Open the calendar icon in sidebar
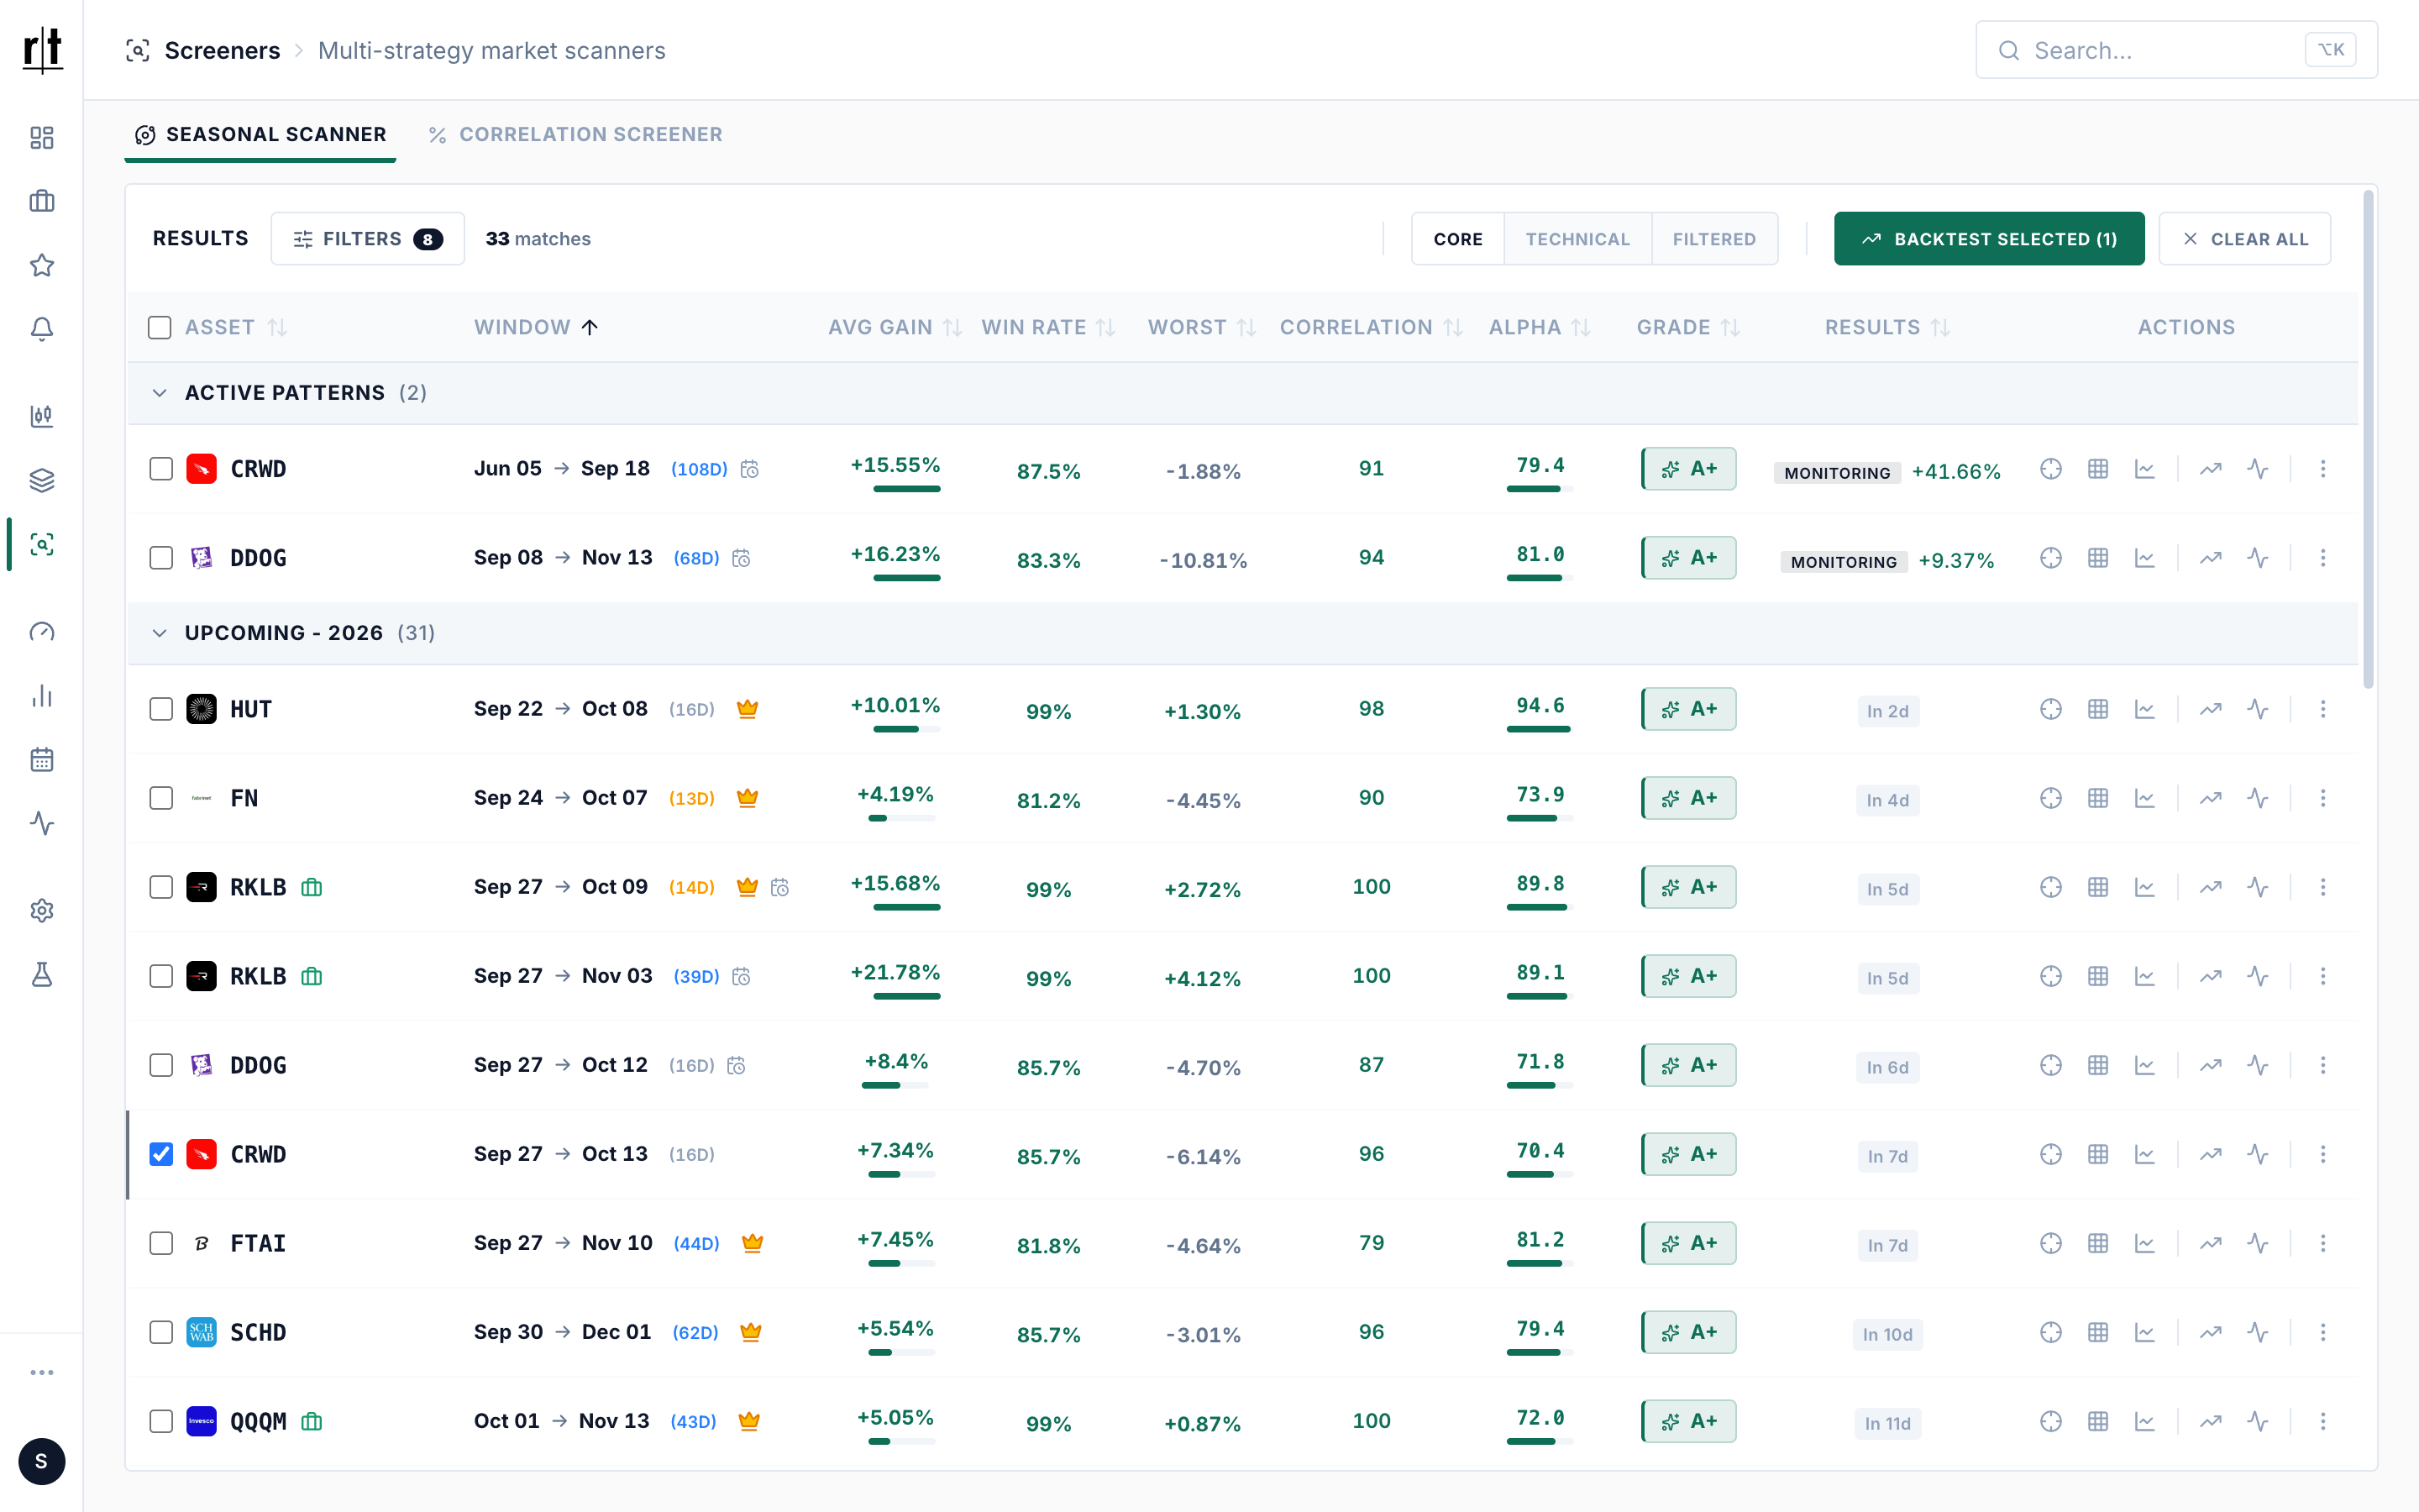 click(x=42, y=760)
